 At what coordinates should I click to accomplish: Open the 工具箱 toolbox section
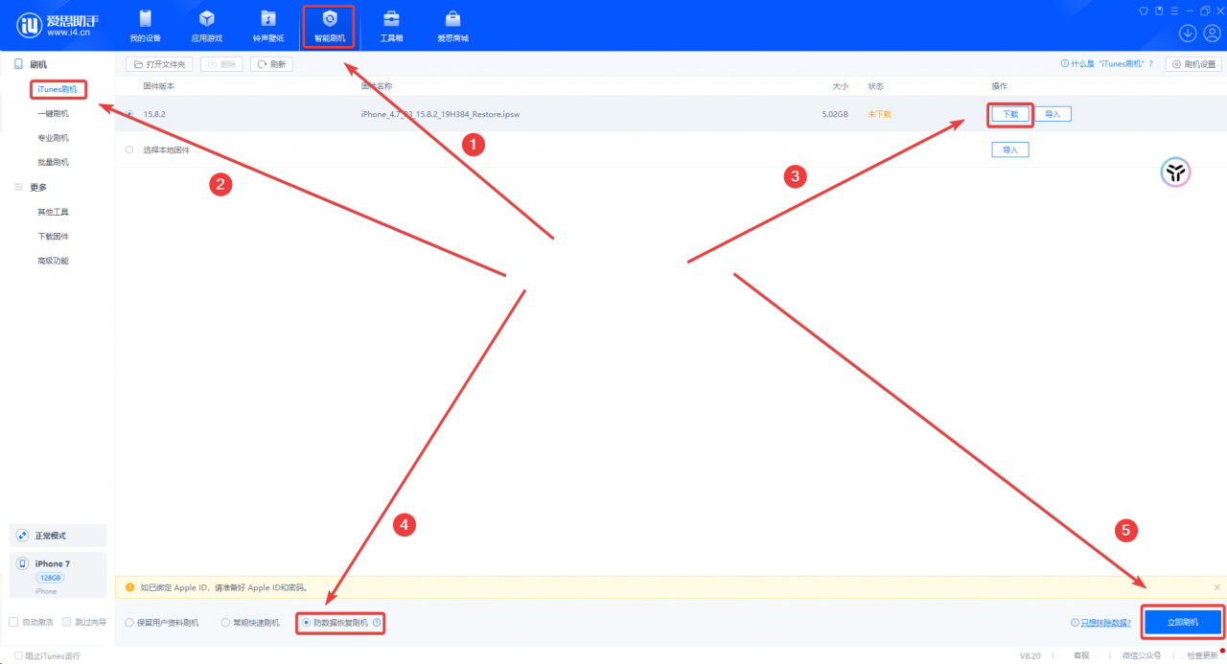391,26
